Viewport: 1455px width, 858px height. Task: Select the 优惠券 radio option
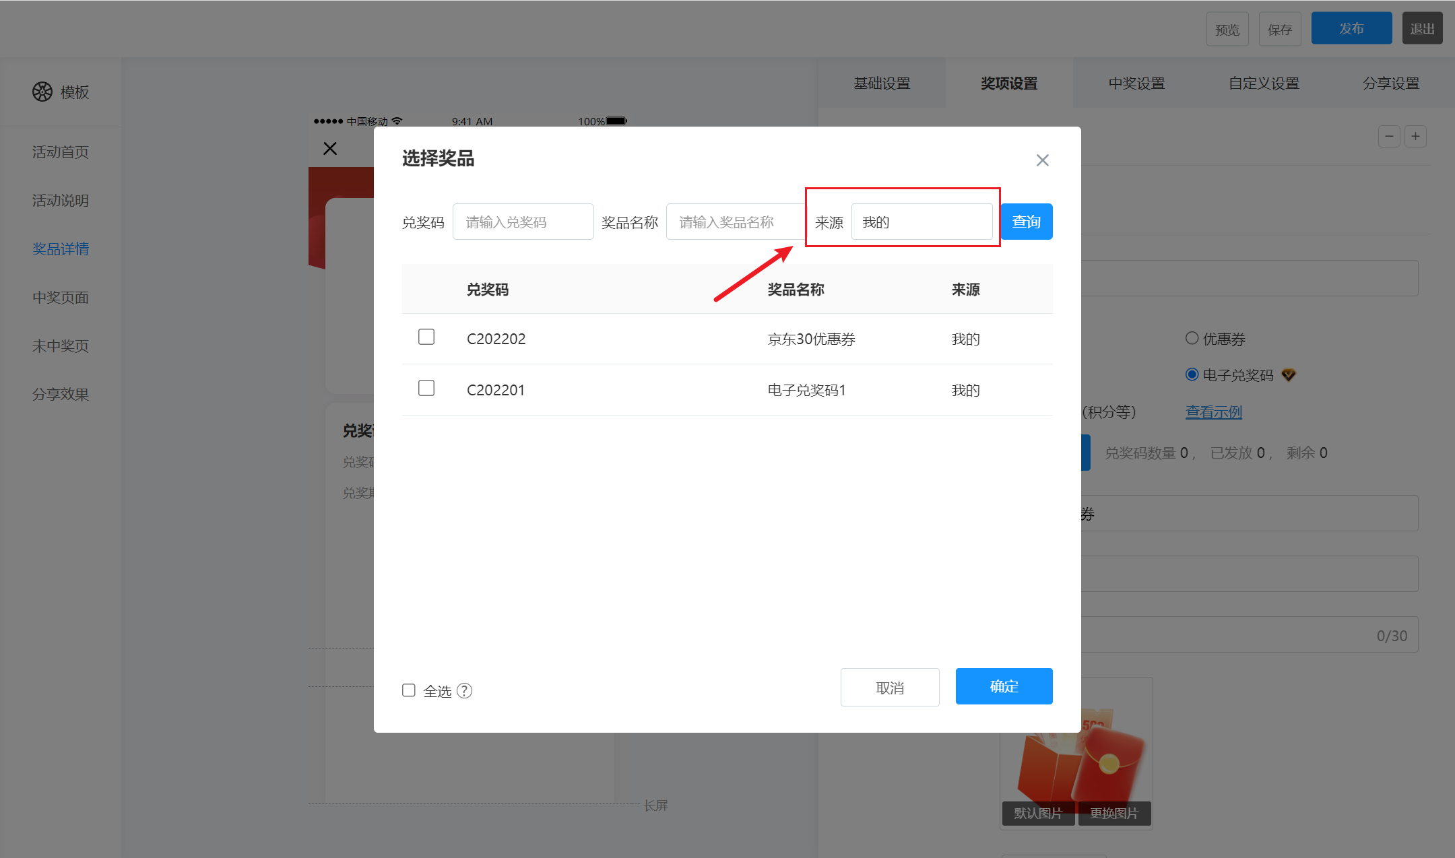[1192, 339]
